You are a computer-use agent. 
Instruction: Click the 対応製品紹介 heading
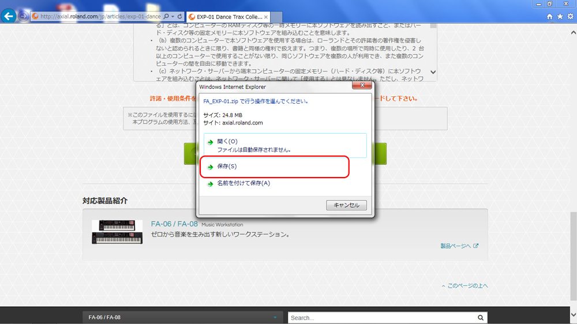(105, 201)
